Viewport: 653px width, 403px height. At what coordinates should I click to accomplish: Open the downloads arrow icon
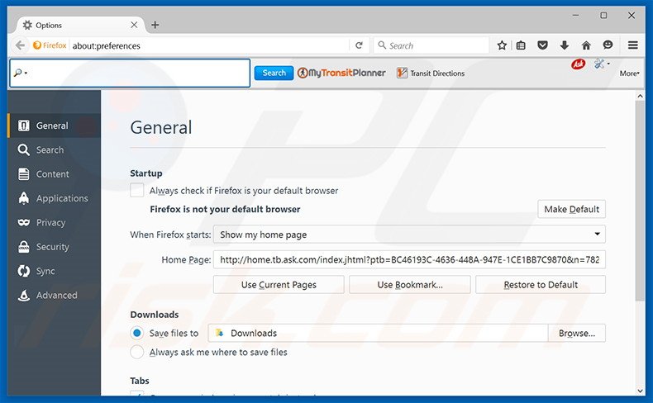click(565, 45)
